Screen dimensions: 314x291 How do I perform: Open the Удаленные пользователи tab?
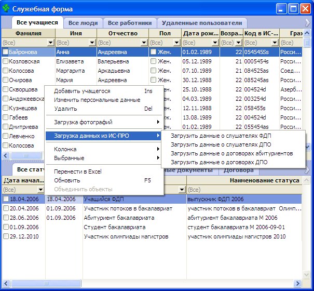(201, 23)
